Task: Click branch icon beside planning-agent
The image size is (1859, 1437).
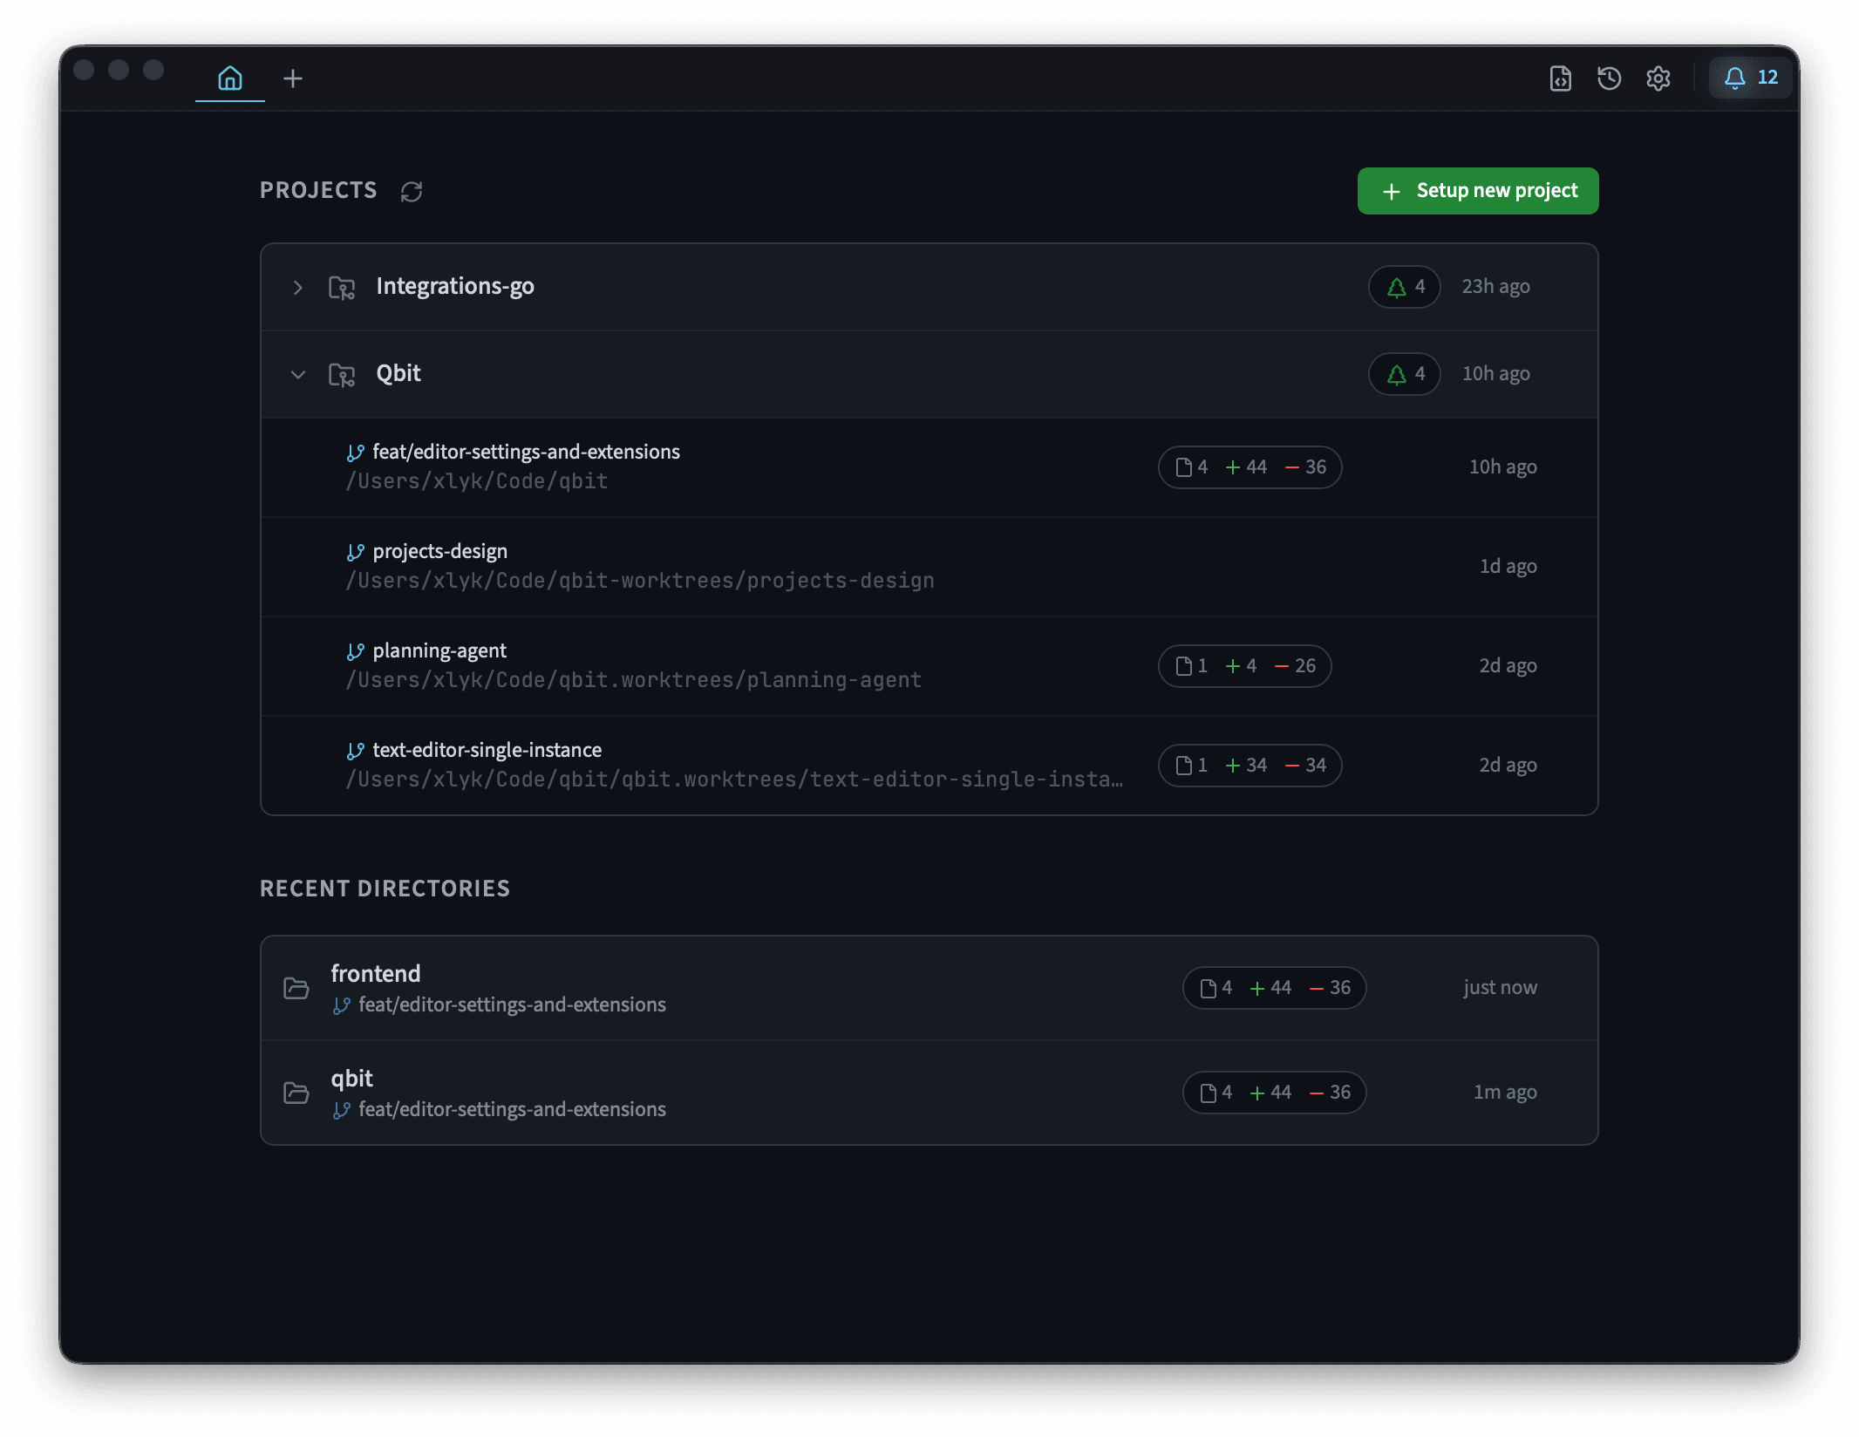Action: (x=355, y=651)
